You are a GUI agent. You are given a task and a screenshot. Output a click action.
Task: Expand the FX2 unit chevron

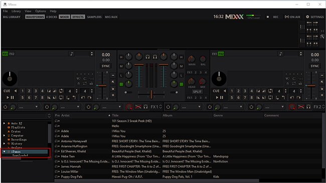pyautogui.click(x=323, y=107)
